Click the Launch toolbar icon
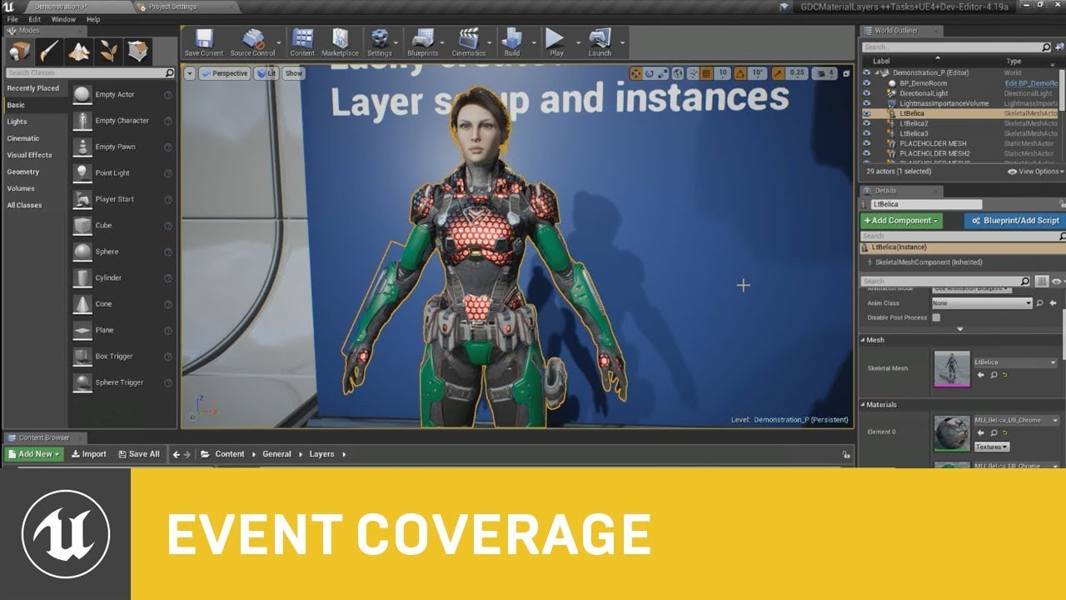Viewport: 1066px width, 600px height. pos(600,42)
